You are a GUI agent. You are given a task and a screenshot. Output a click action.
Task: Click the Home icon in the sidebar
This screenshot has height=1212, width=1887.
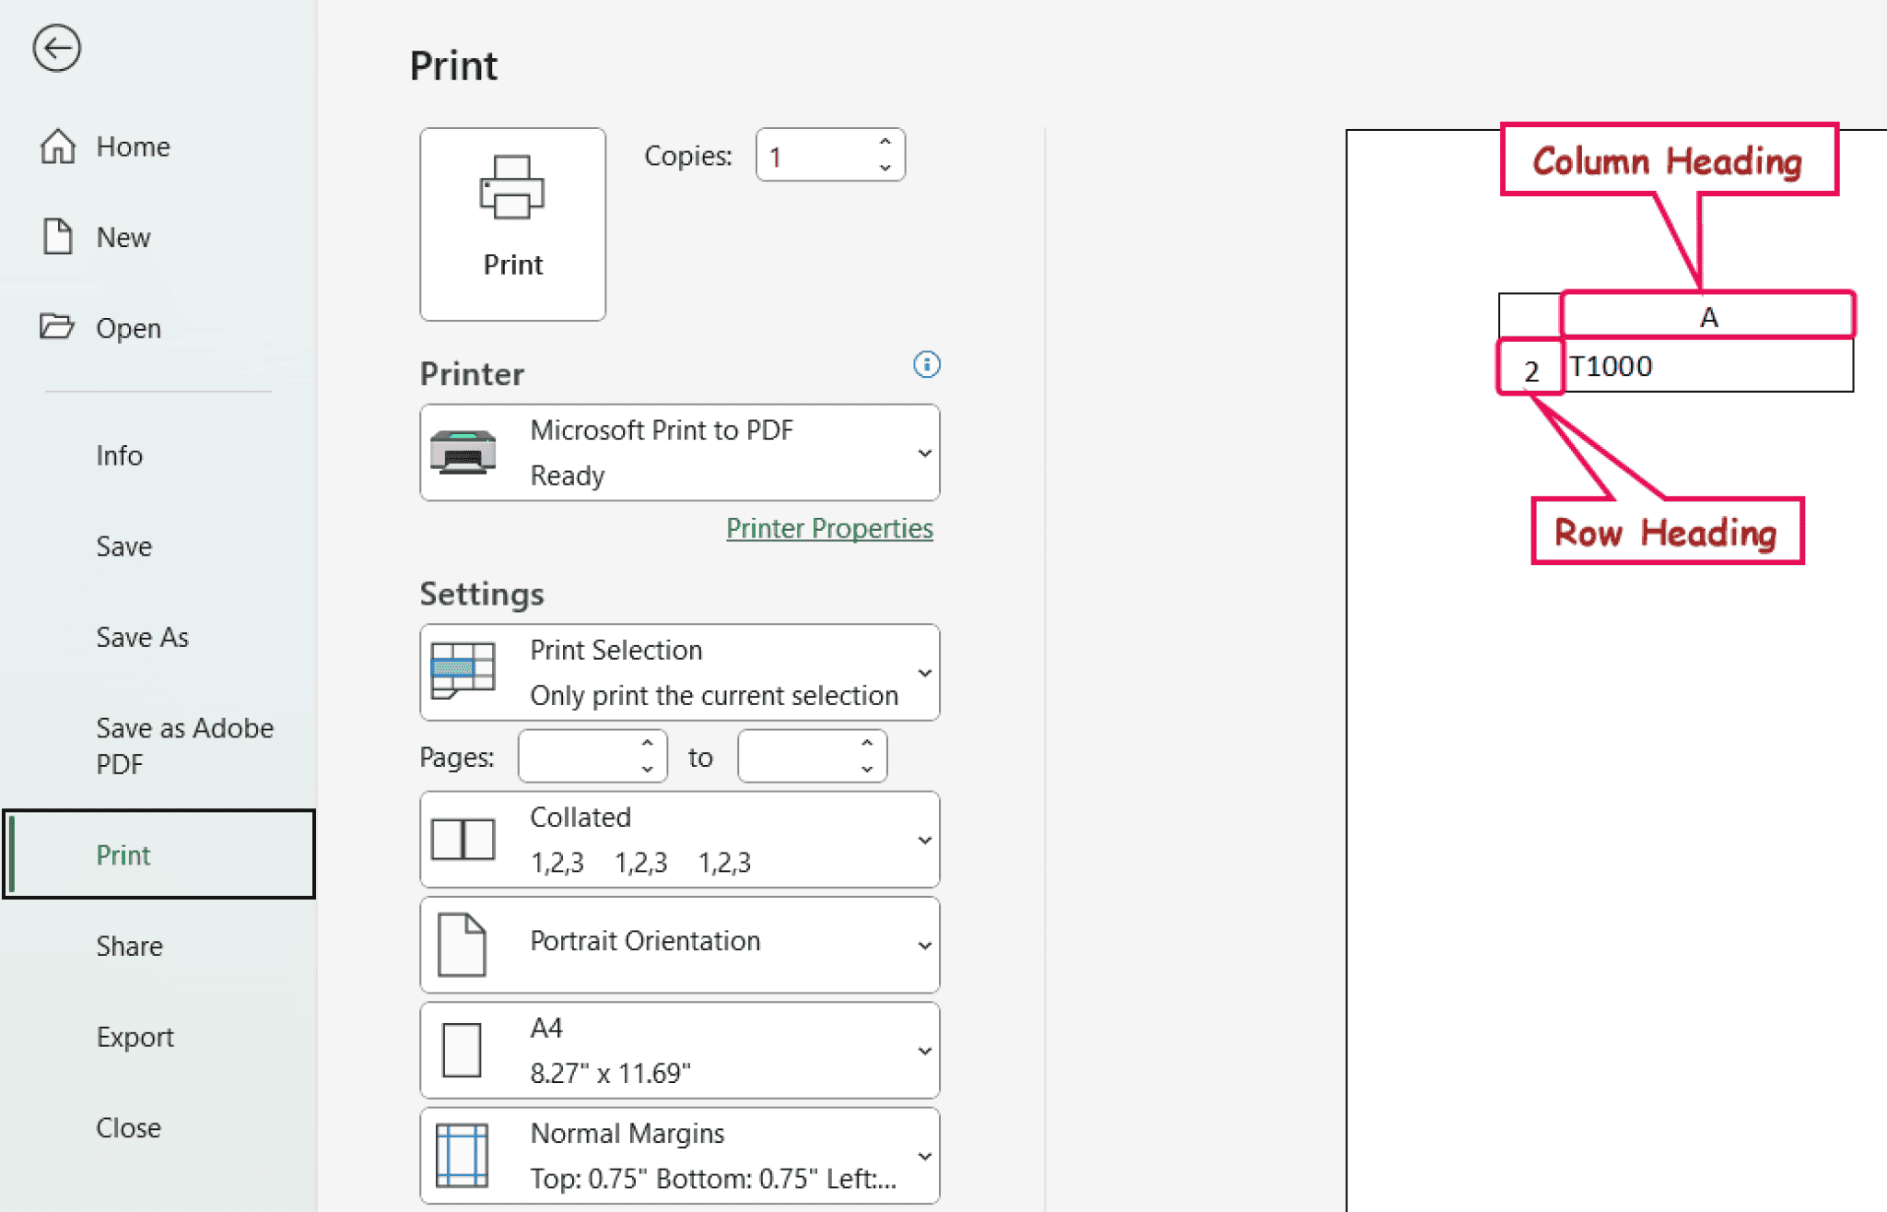click(57, 146)
